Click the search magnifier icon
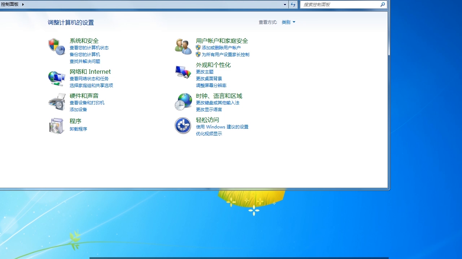The width and height of the screenshot is (462, 259). (x=383, y=5)
